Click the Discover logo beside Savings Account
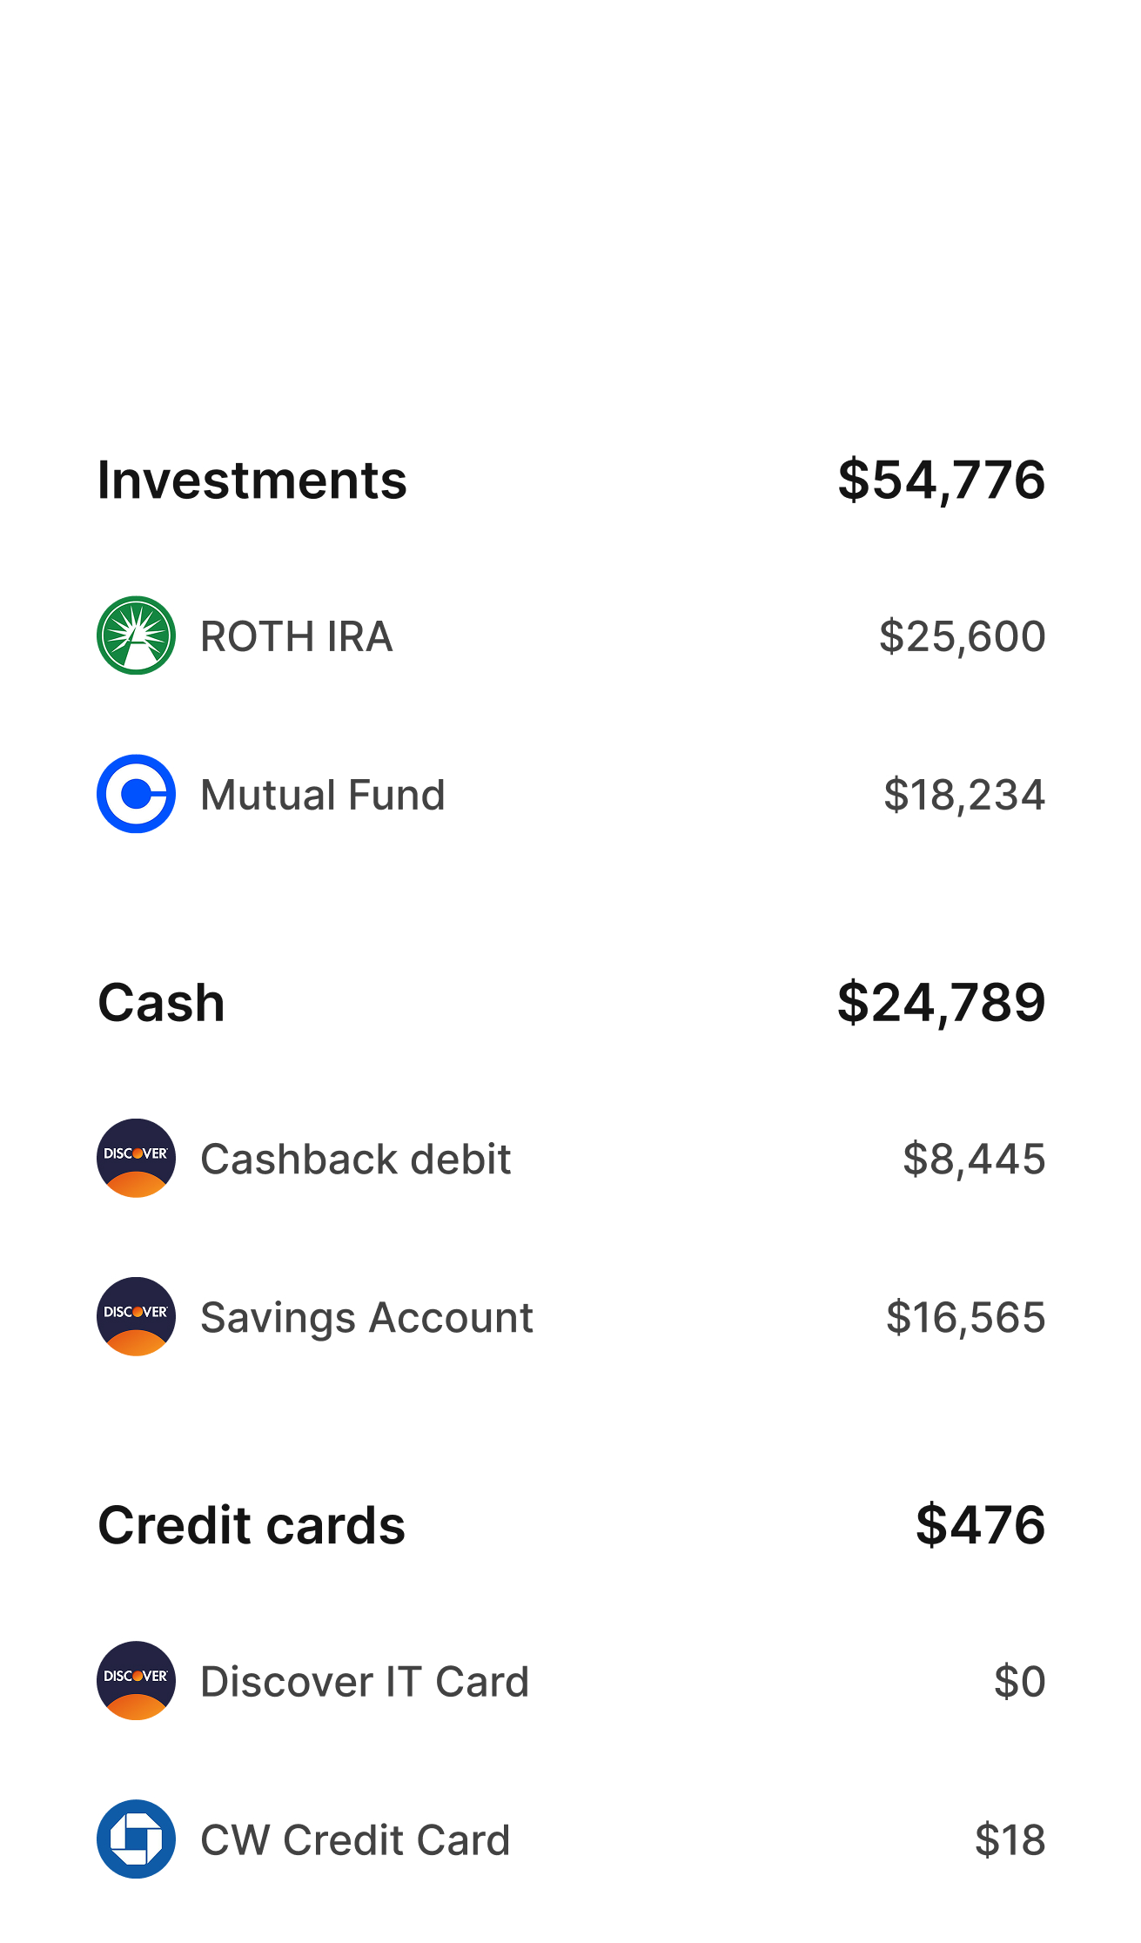The height and width of the screenshot is (1943, 1141). point(136,1316)
